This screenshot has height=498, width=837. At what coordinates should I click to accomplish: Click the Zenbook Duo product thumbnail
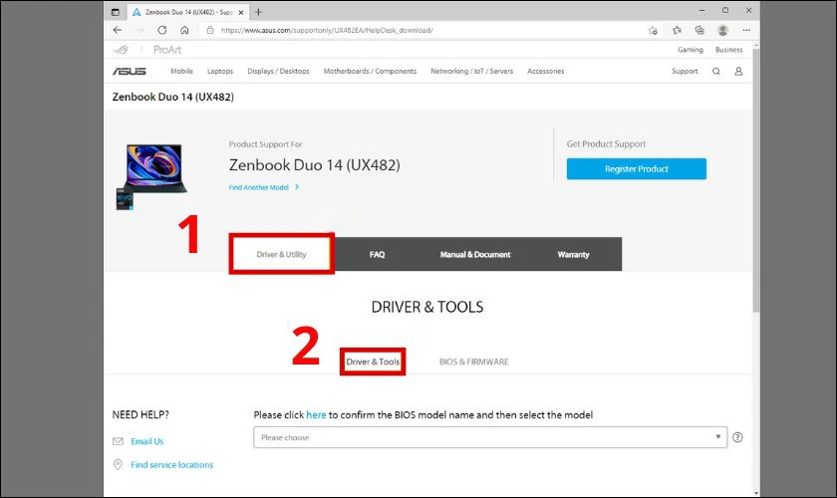[x=151, y=176]
